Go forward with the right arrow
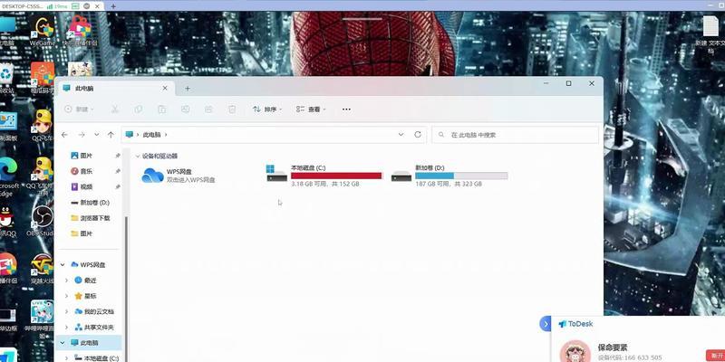Screen dimensions: 725x362 click(82, 135)
